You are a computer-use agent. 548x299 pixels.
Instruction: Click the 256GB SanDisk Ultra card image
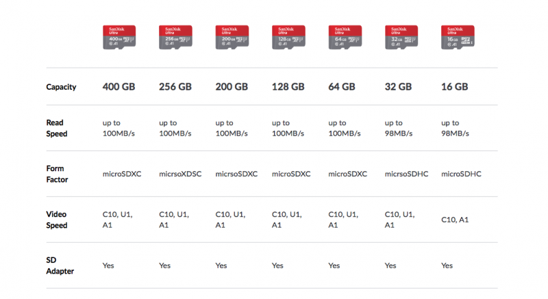[175, 37]
